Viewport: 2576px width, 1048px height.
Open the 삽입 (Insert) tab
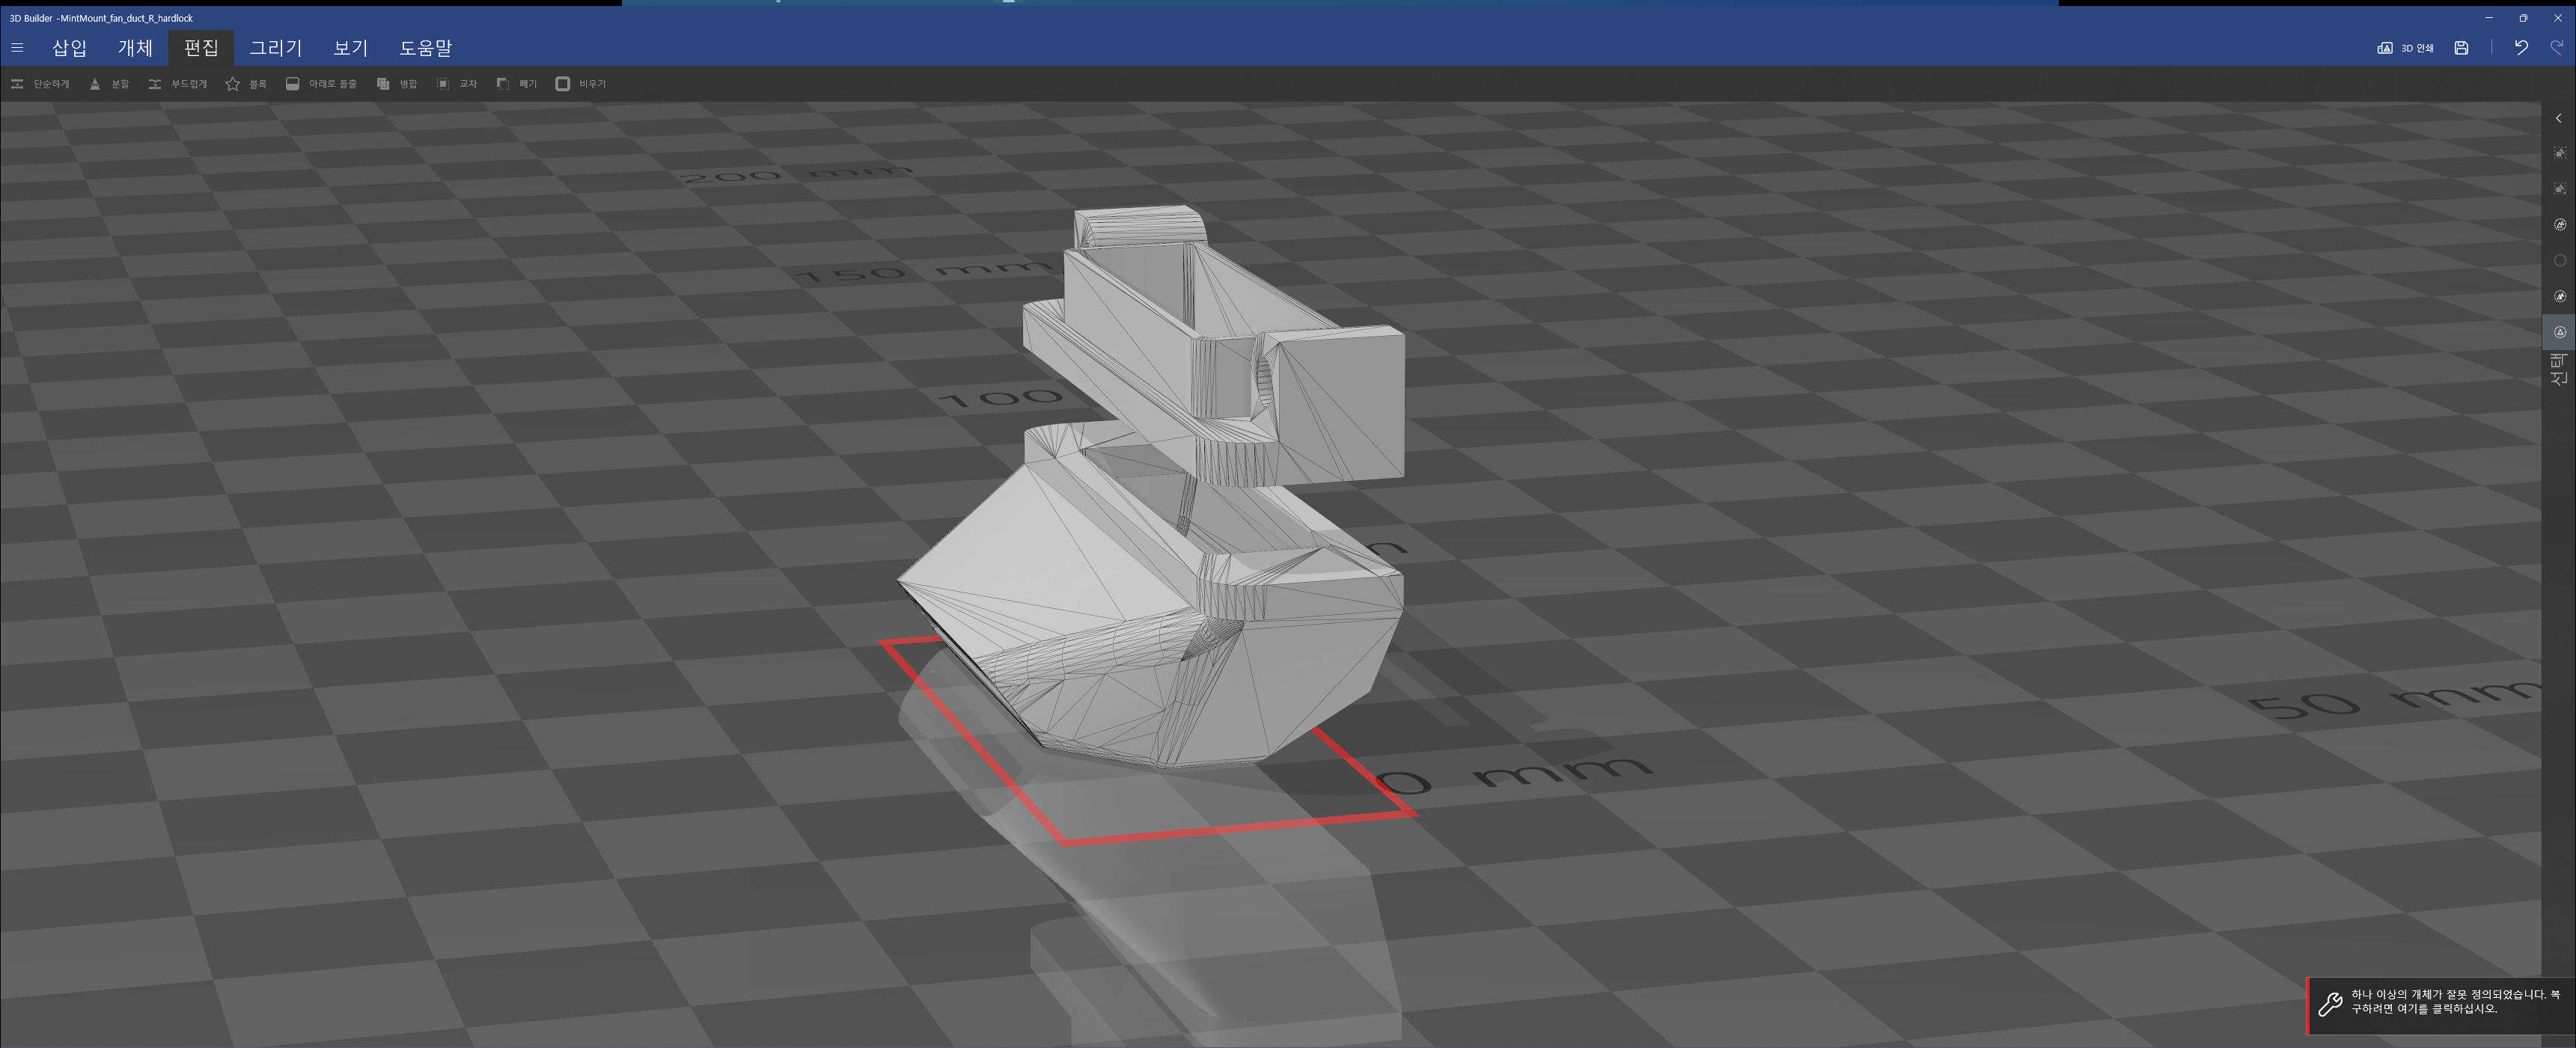pyautogui.click(x=70, y=47)
